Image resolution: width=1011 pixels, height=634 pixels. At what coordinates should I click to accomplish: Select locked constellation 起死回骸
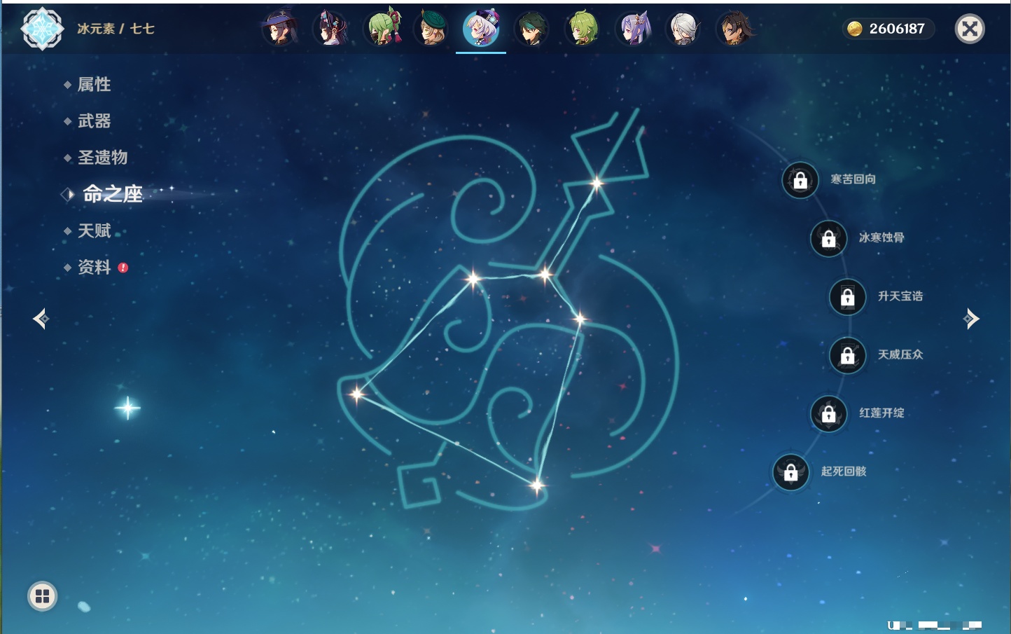[790, 472]
